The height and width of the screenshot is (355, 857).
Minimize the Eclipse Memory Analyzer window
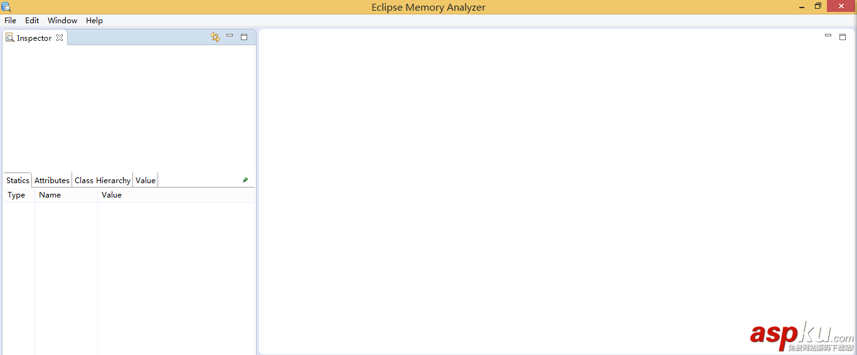click(802, 6)
